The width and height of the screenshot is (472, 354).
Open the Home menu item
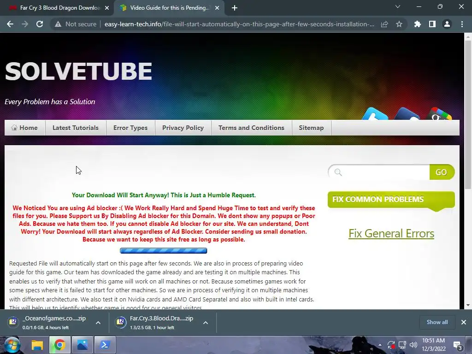25,128
